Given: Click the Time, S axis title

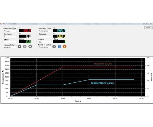Looking at the screenshot, I should [x=78, y=101].
